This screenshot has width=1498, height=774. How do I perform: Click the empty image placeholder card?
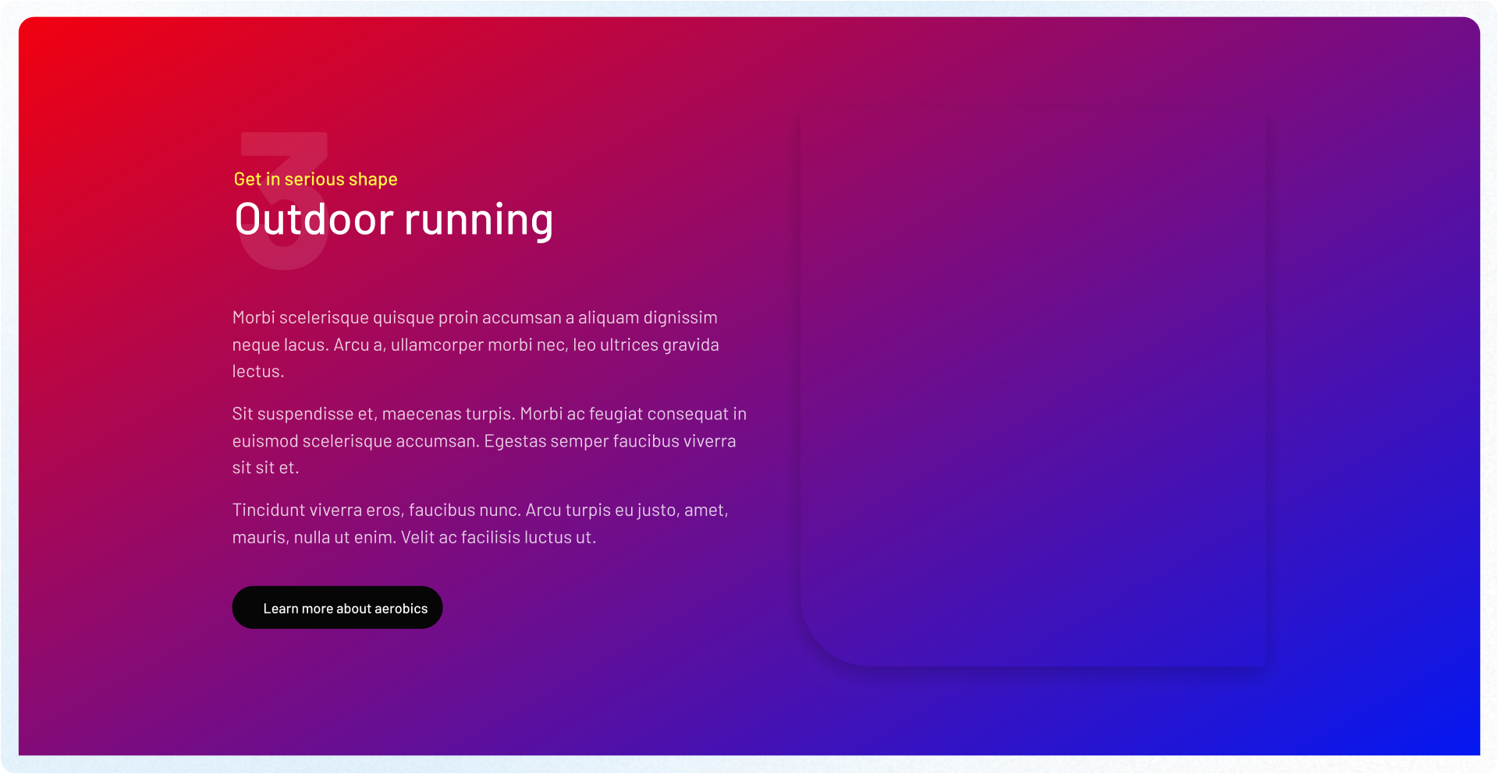pos(1032,387)
